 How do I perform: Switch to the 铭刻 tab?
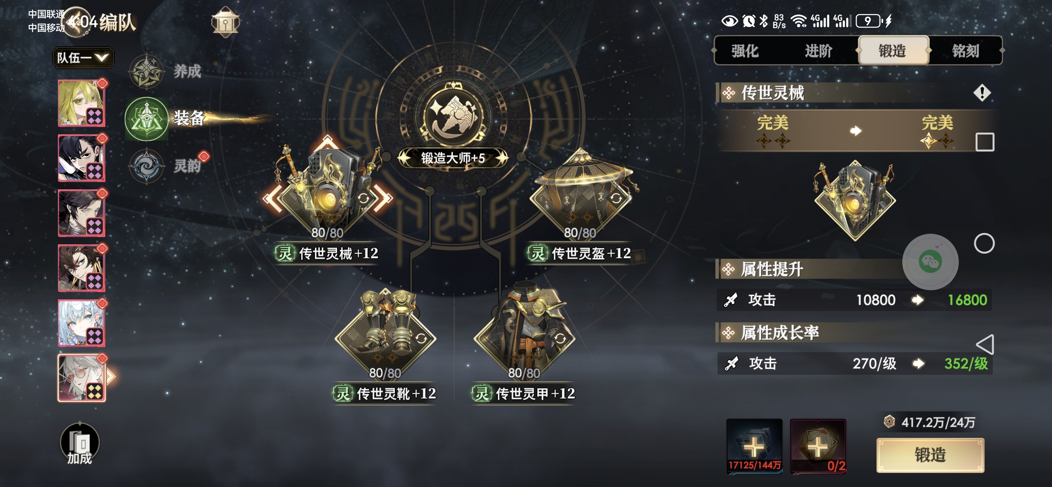(x=966, y=51)
